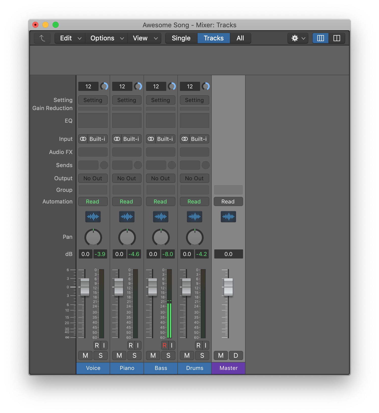
Task: Toggle stereo input format on Bass
Action: point(151,139)
